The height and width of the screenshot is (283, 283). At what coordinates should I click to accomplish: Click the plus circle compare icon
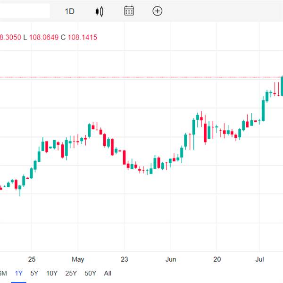[158, 11]
